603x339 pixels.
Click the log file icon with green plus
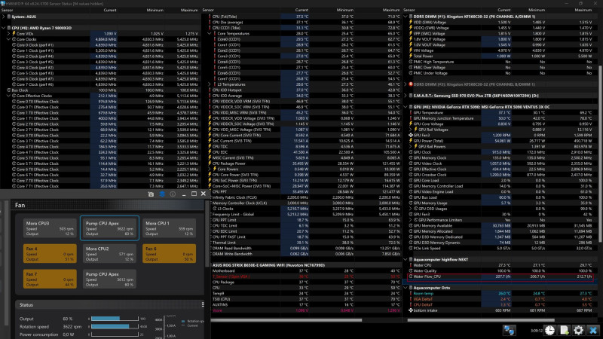pyautogui.click(x=564, y=330)
